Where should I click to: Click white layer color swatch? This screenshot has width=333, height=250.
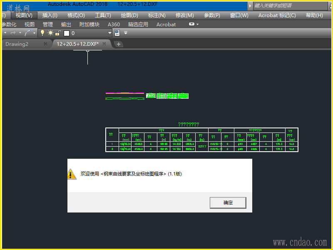click(67, 33)
